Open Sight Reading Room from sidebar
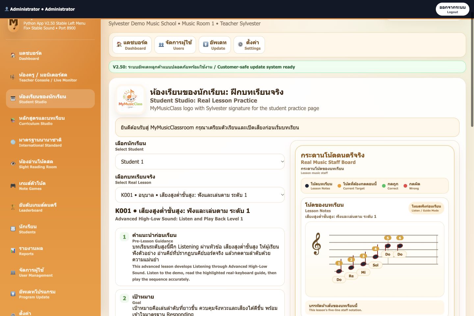This screenshot has height=316, width=474. coord(50,164)
